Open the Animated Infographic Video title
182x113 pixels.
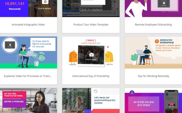(28, 25)
